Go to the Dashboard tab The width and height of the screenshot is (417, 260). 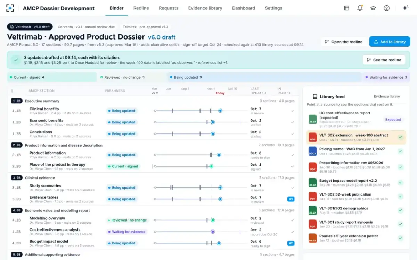pos(244,8)
